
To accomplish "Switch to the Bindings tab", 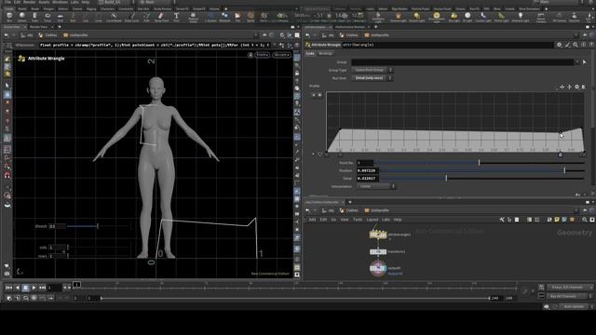I will pyautogui.click(x=326, y=54).
